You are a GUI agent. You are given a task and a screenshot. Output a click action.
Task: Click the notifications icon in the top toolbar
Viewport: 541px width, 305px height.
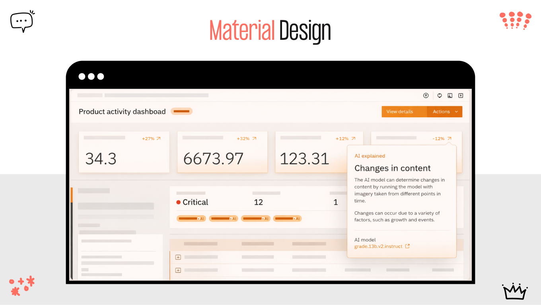click(x=439, y=96)
